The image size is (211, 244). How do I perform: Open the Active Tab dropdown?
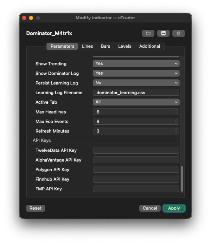136,102
